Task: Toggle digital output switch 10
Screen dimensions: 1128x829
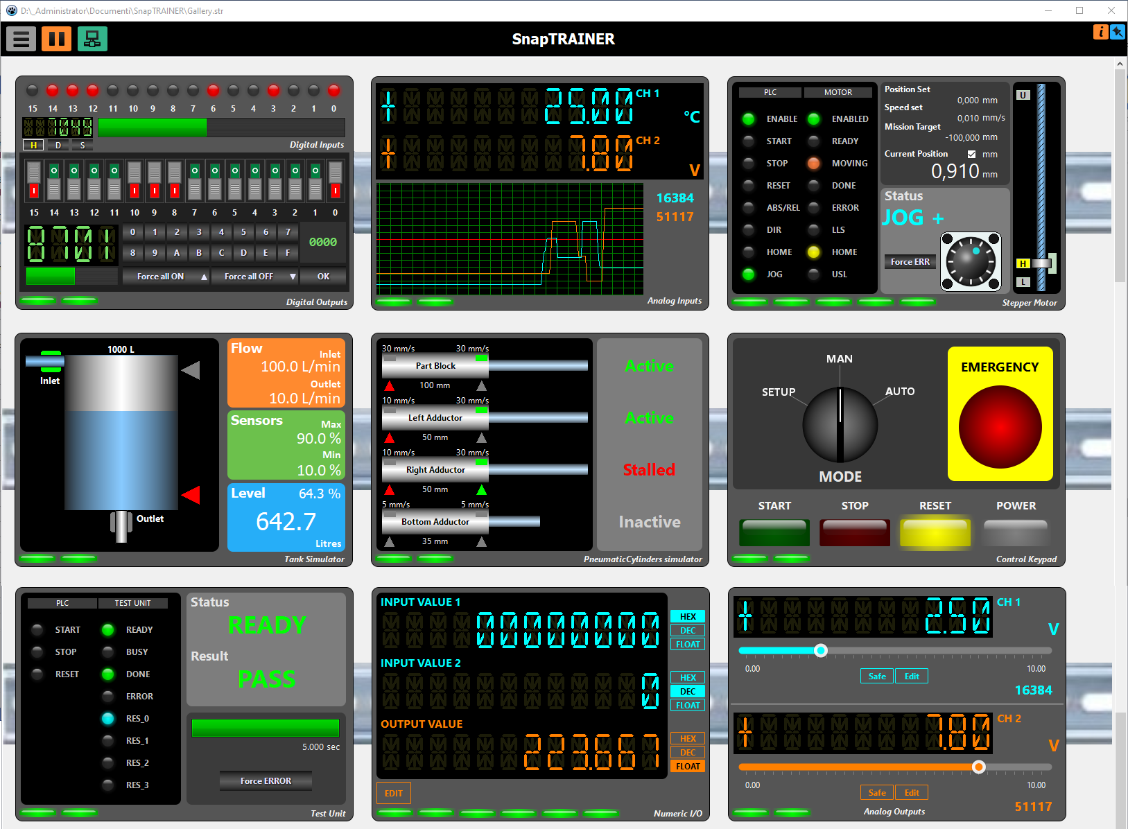Action: [135, 180]
